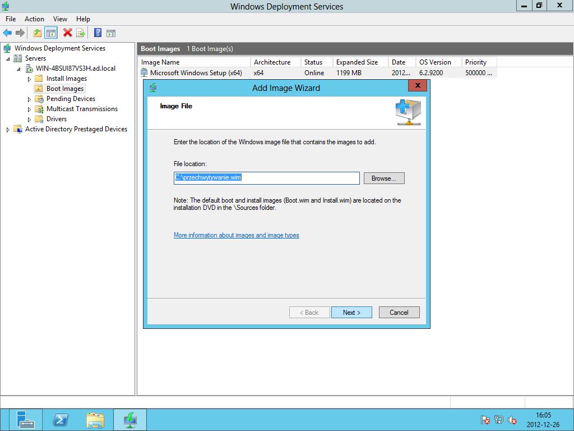This screenshot has width=574, height=431.
Task: Sort by Architecture column header
Action: click(276, 62)
